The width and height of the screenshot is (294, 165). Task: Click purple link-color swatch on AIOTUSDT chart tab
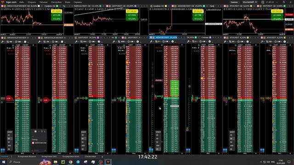135,6
